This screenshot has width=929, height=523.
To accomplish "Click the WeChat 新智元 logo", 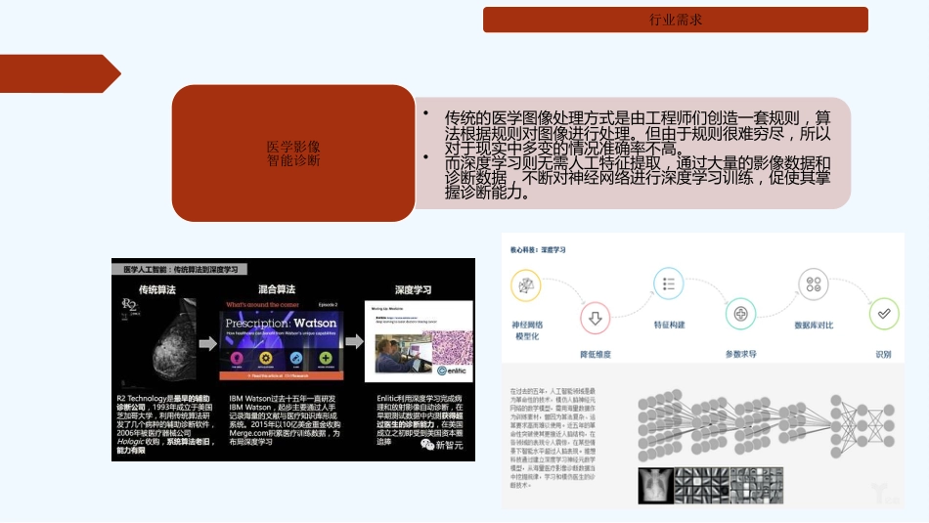I will click(441, 445).
